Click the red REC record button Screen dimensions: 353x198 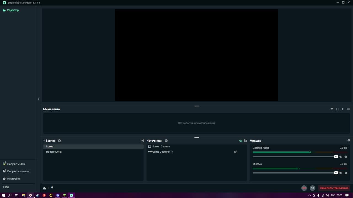pos(304,188)
